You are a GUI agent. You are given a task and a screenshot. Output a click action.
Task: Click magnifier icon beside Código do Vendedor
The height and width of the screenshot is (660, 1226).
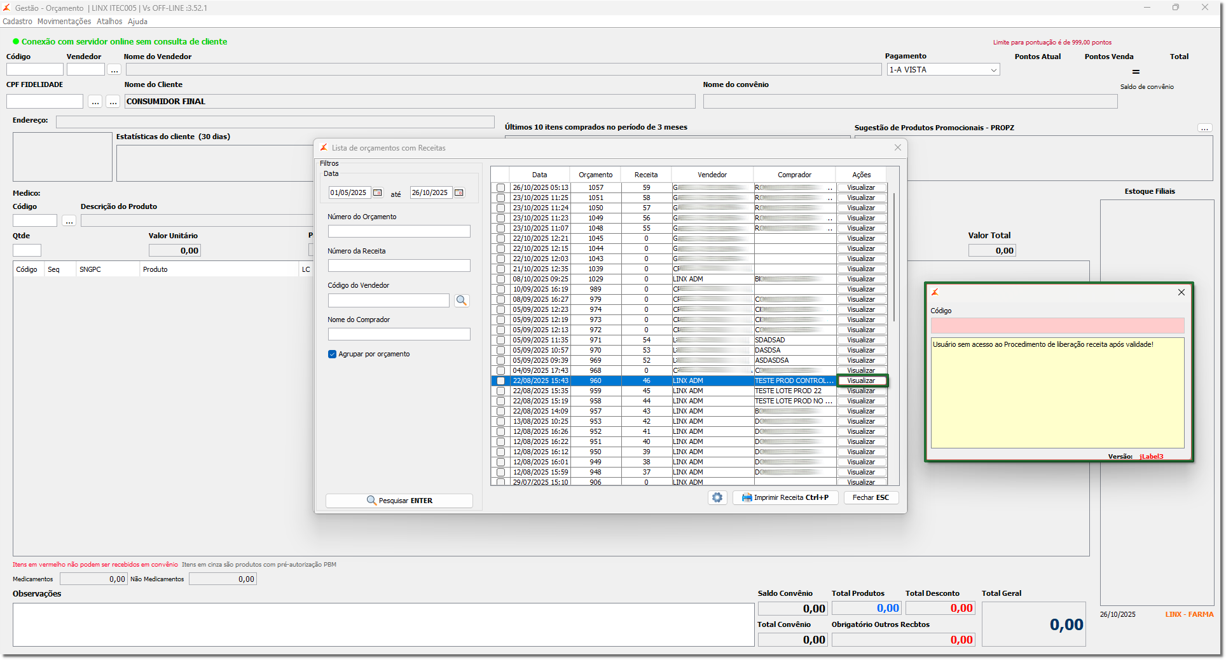coord(462,300)
